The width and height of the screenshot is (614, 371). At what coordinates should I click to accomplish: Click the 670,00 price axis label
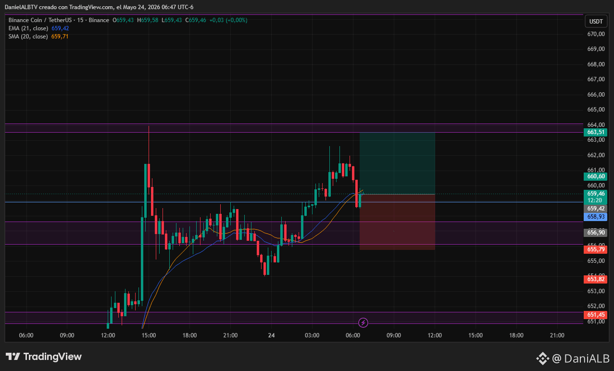pos(596,34)
